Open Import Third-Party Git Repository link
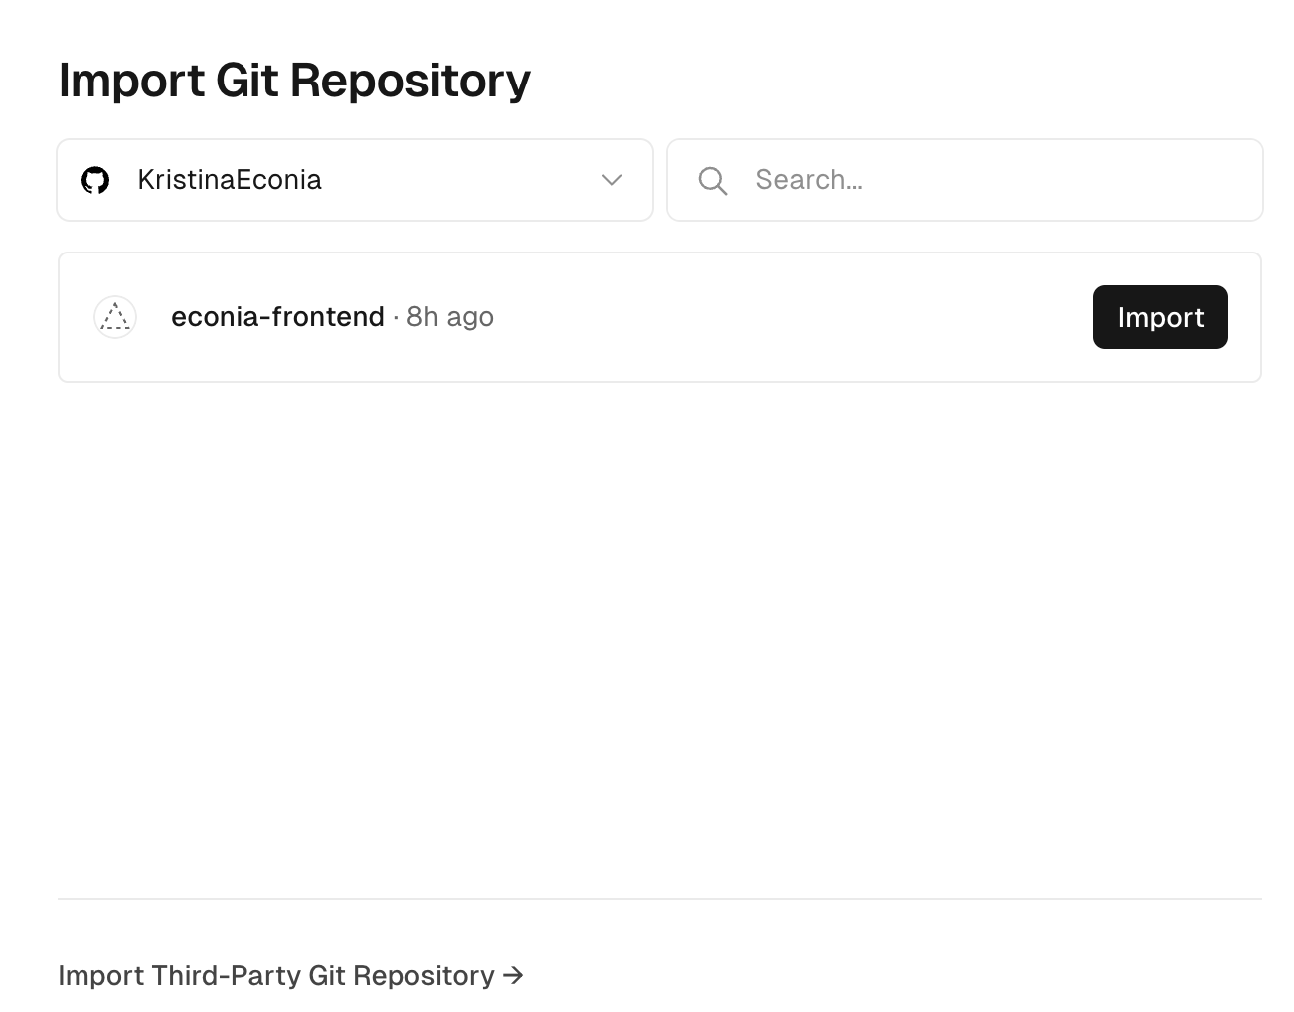The width and height of the screenshot is (1294, 1012). click(290, 975)
